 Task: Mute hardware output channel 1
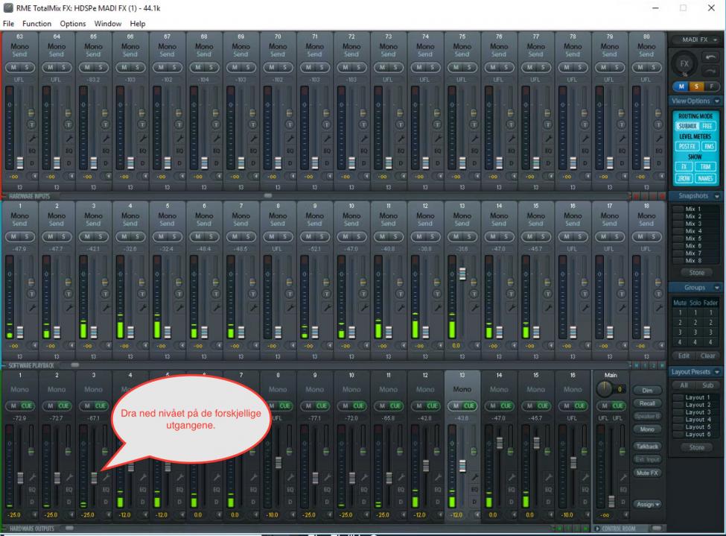13,406
